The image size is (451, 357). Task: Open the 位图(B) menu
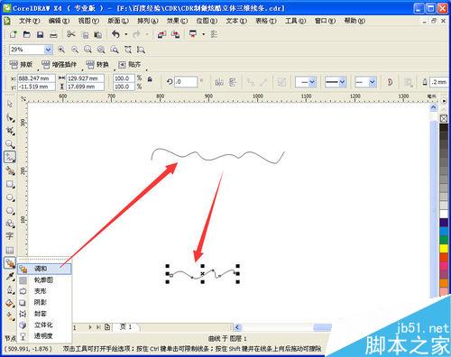[x=207, y=21]
